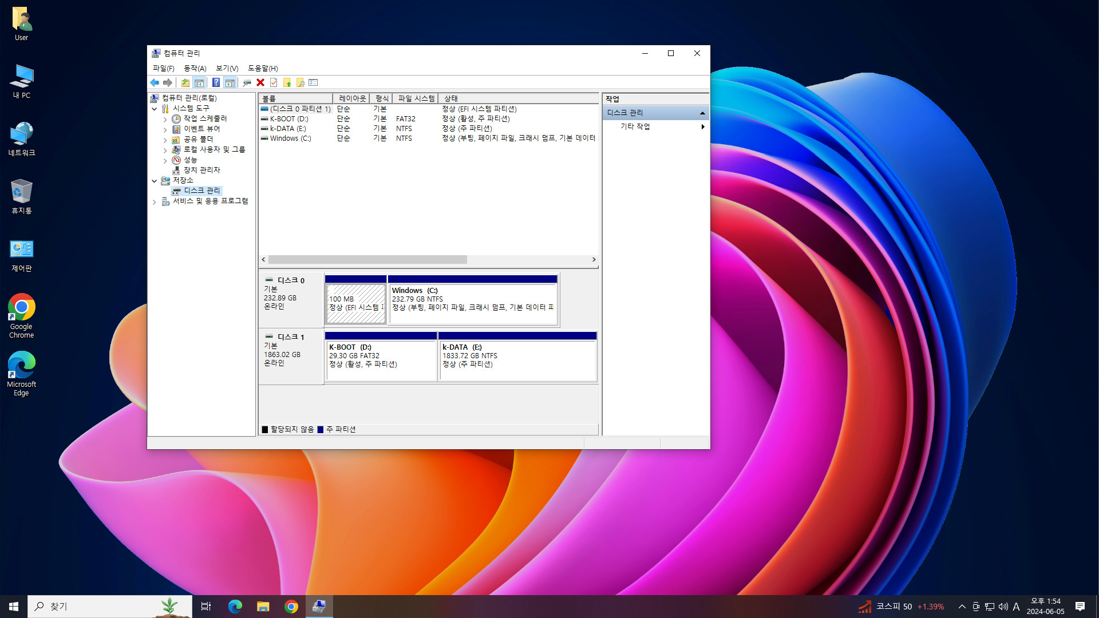This screenshot has width=1099, height=618.
Task: Select K-BOOT (D:) 29.30 GB partition block
Action: 381,356
